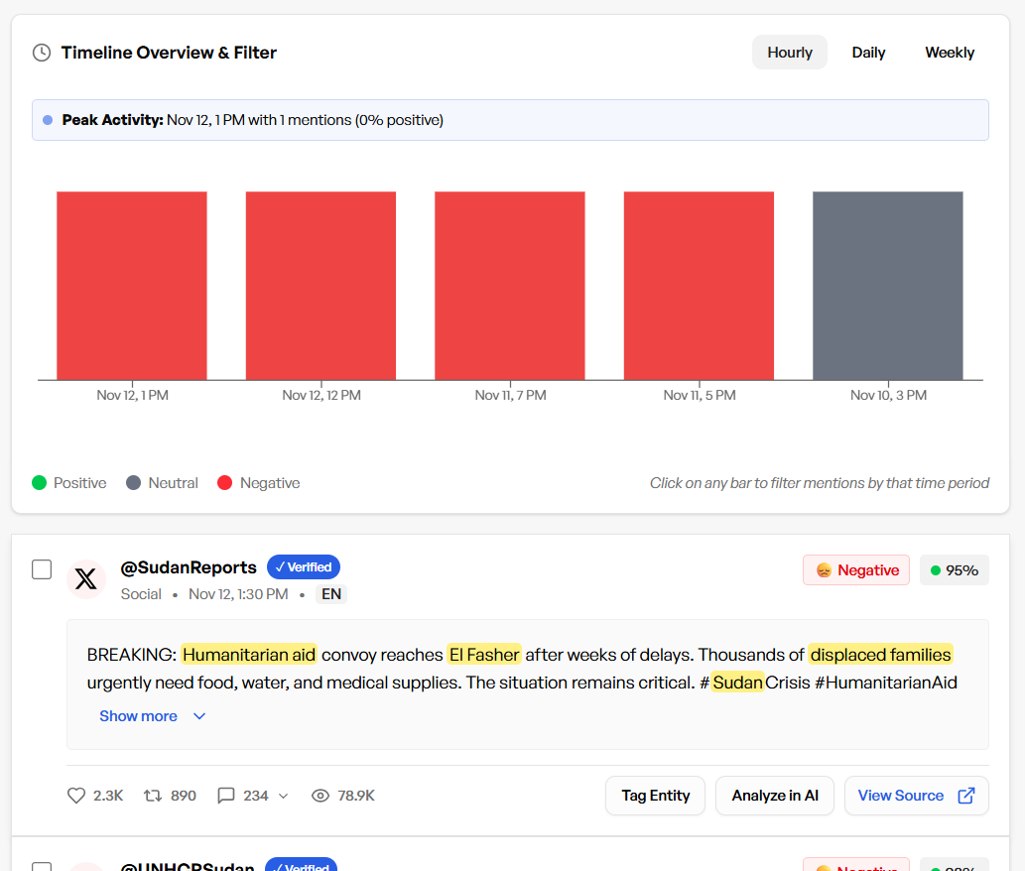Switch to the Weekly timeline view
This screenshot has width=1025, height=871.
click(950, 53)
